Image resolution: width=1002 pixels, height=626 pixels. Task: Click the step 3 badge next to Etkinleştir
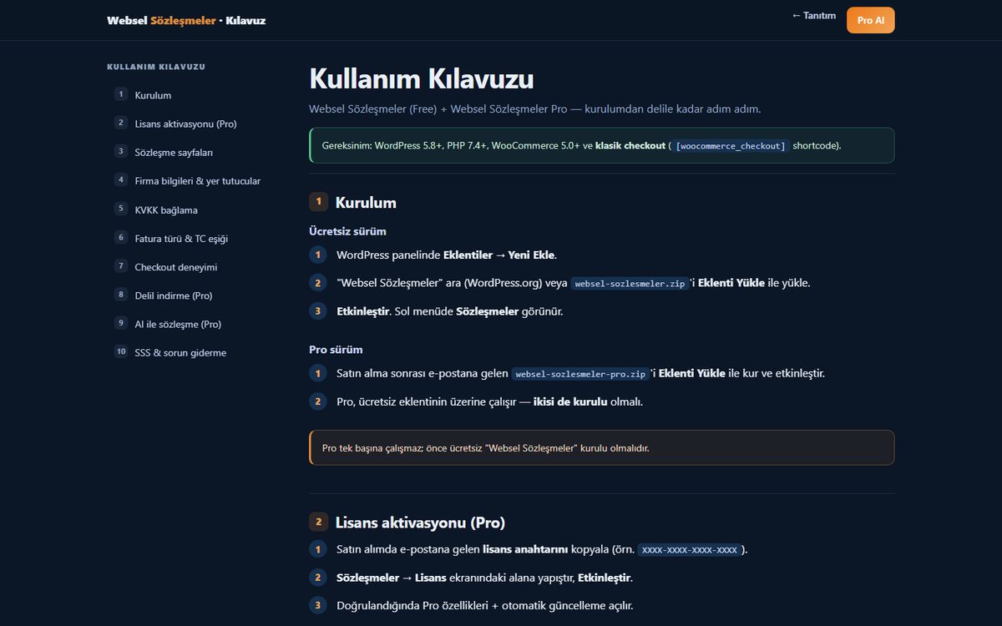point(317,311)
